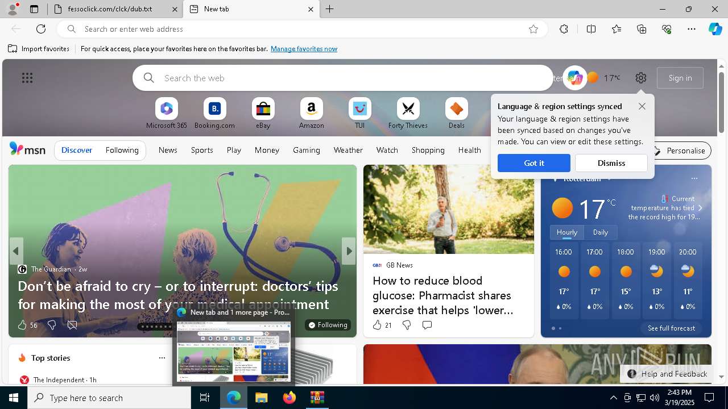Open the TUI quick link
728x409 pixels.
pos(359,114)
